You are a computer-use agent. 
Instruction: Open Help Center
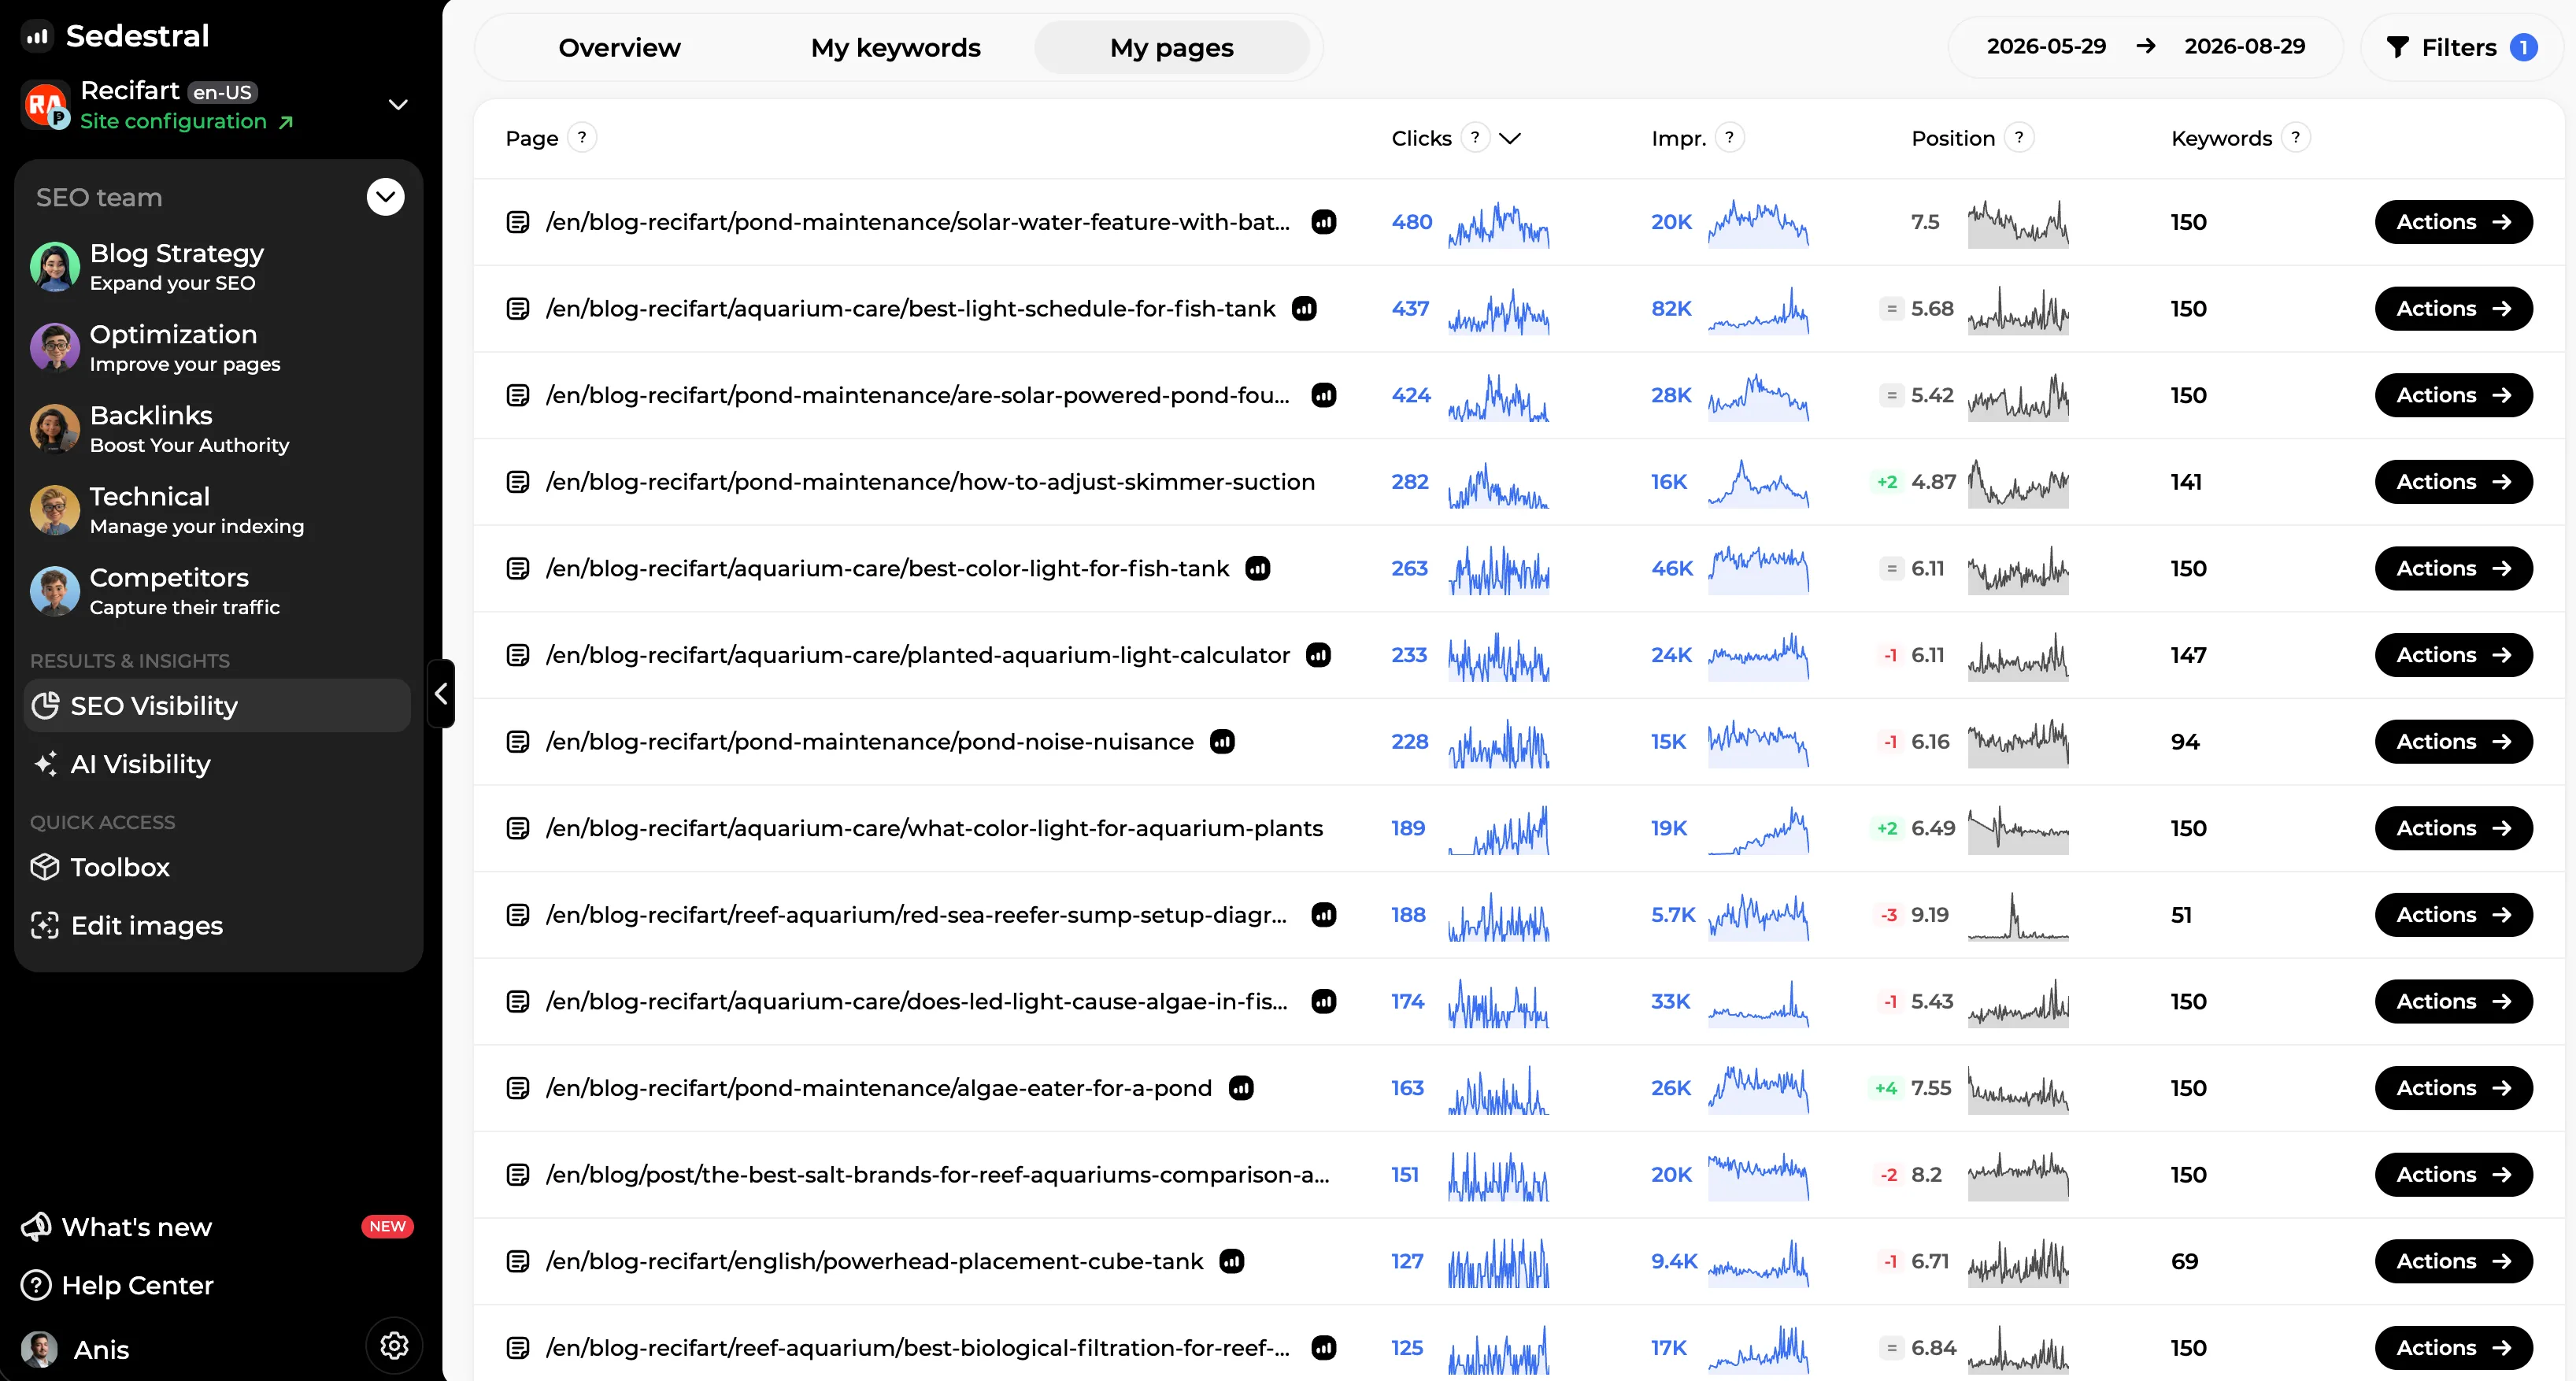pyautogui.click(x=117, y=1285)
